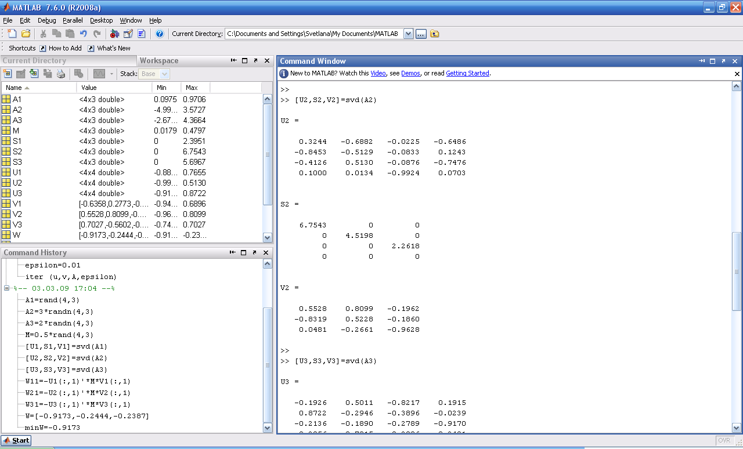Go up one directory level
Image resolution: width=743 pixels, height=449 pixels.
[x=435, y=34]
